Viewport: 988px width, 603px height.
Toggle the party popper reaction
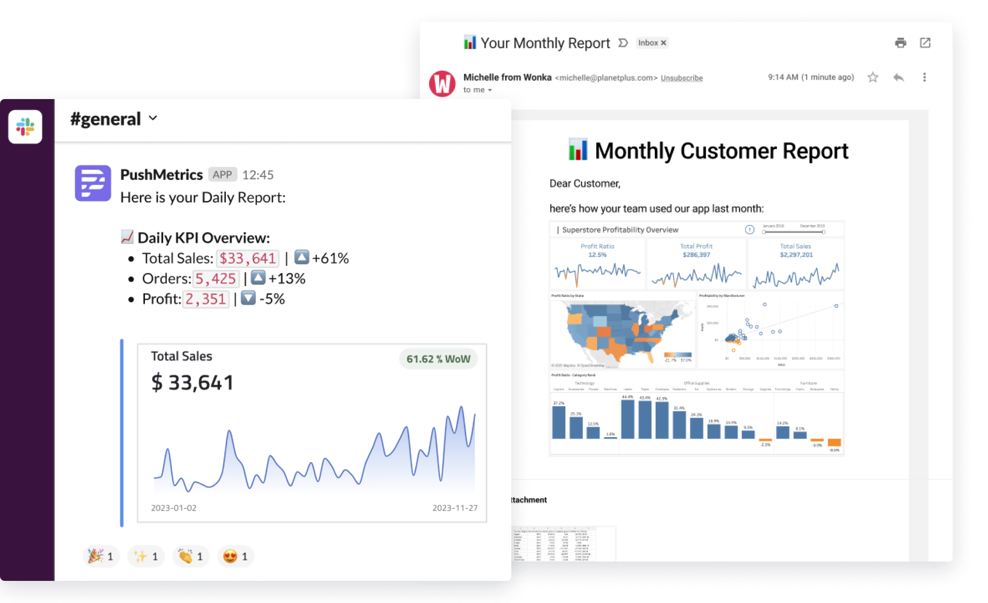tap(101, 556)
